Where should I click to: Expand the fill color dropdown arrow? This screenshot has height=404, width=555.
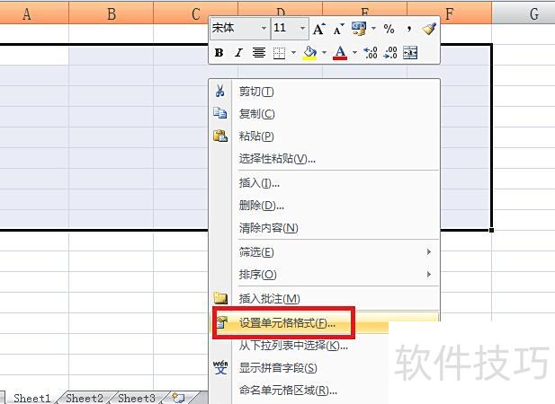[324, 53]
